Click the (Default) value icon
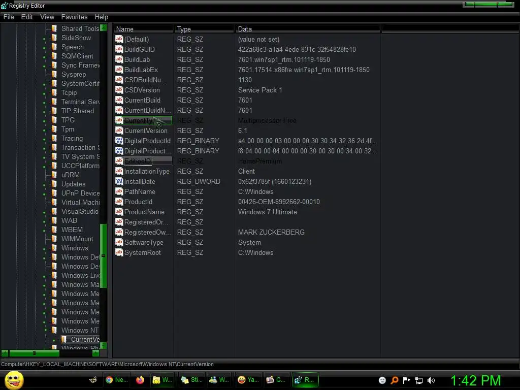520x390 pixels. coord(119,39)
